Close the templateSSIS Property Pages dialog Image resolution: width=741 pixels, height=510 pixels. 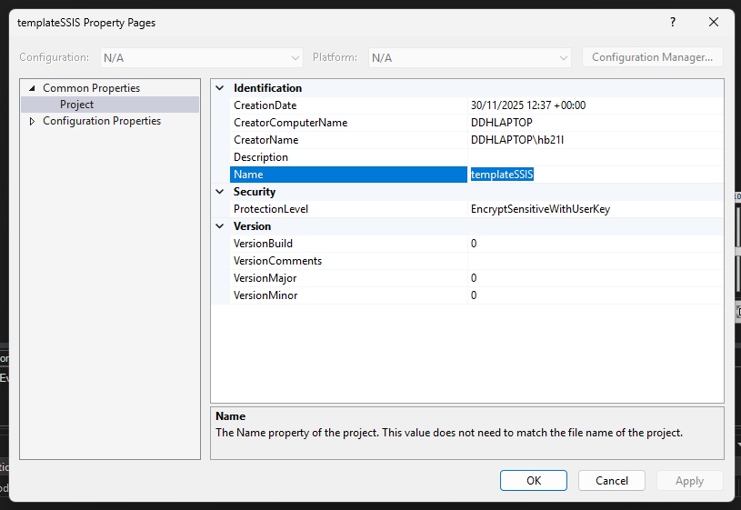714,22
